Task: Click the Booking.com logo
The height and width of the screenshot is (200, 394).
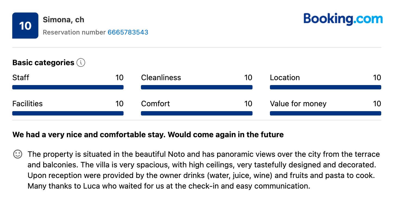Action: point(343,19)
